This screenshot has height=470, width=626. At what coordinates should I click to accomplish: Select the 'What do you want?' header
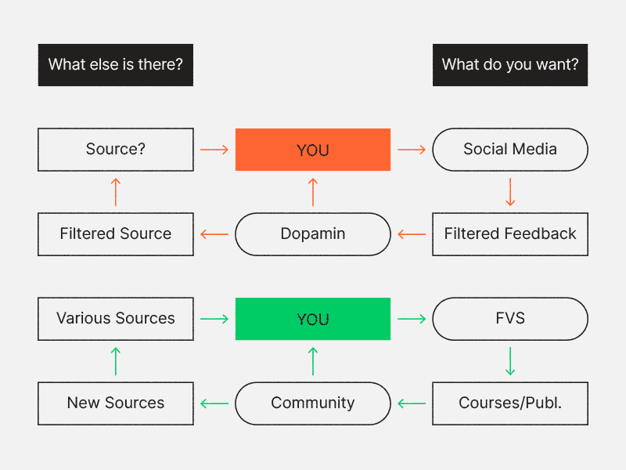coord(510,65)
